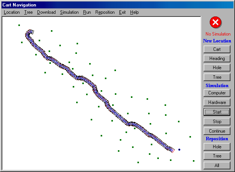This screenshot has width=235, height=172.
Task: Click the Heading button
Action: point(217,58)
